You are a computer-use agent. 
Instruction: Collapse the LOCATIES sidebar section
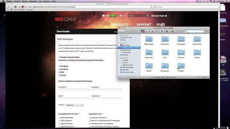point(119,43)
